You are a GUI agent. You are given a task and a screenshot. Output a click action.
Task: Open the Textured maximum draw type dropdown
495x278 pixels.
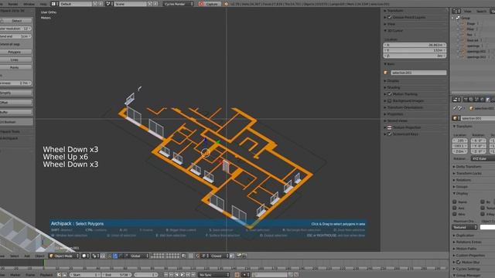(464, 227)
